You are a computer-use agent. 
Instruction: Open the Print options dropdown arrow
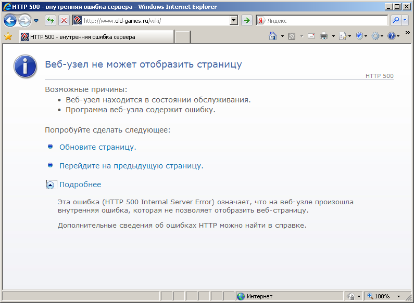pos(333,36)
